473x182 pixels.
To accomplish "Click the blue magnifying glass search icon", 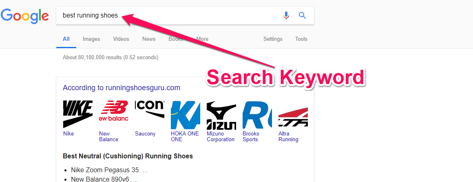I will tap(302, 16).
